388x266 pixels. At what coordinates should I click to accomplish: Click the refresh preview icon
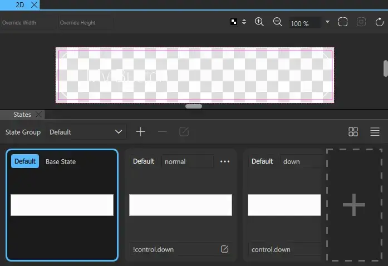pyautogui.click(x=379, y=22)
